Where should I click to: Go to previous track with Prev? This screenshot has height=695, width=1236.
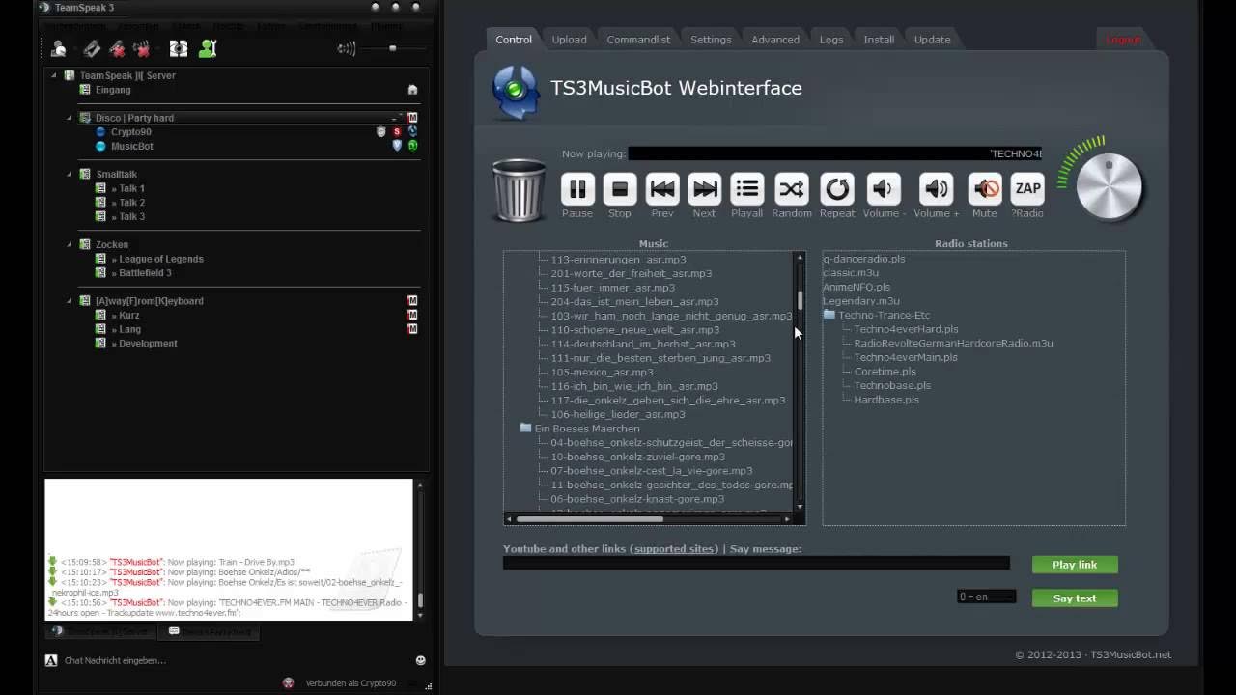[662, 189]
